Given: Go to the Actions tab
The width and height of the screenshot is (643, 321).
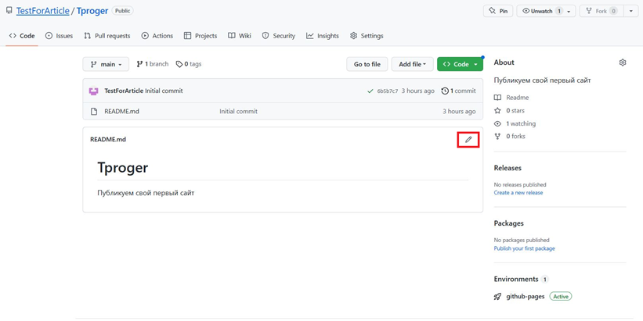Looking at the screenshot, I should click(157, 36).
